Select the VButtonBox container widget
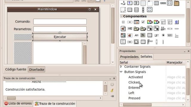191x107 pixels. (143, 10)
